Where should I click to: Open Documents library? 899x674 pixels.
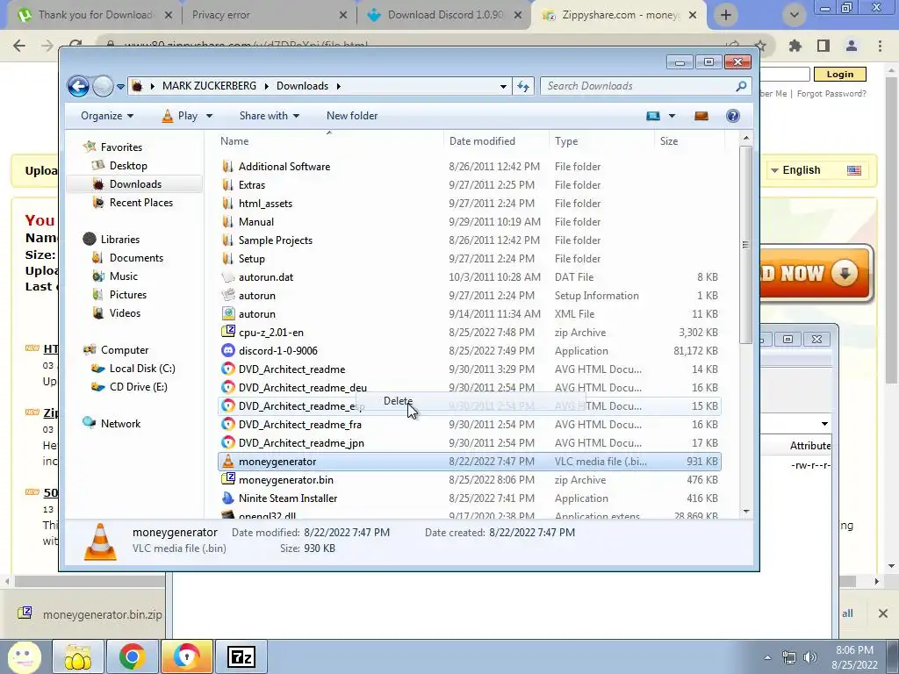(x=136, y=258)
